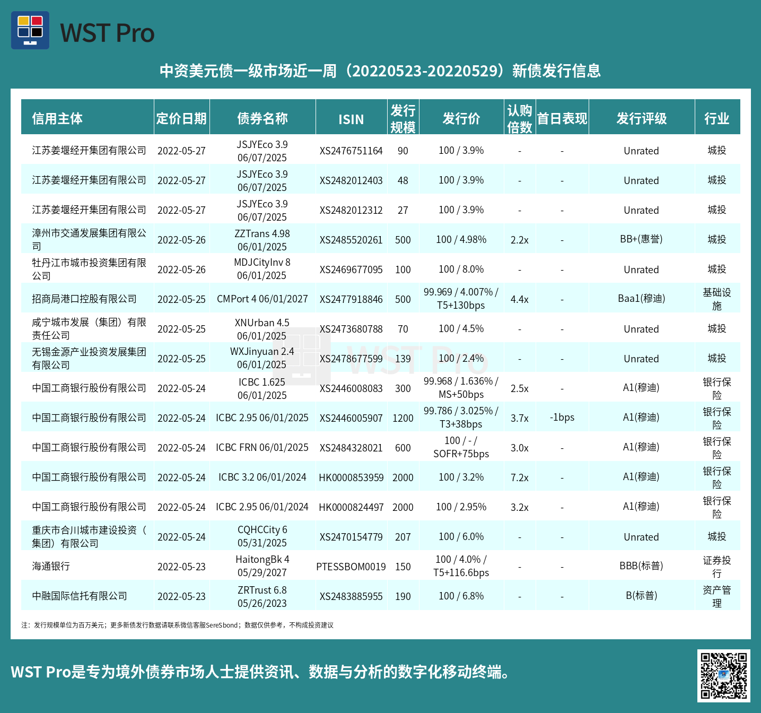The width and height of the screenshot is (761, 713).
Task: Click the title 中资美元债一级市场近一周
Action: [380, 71]
